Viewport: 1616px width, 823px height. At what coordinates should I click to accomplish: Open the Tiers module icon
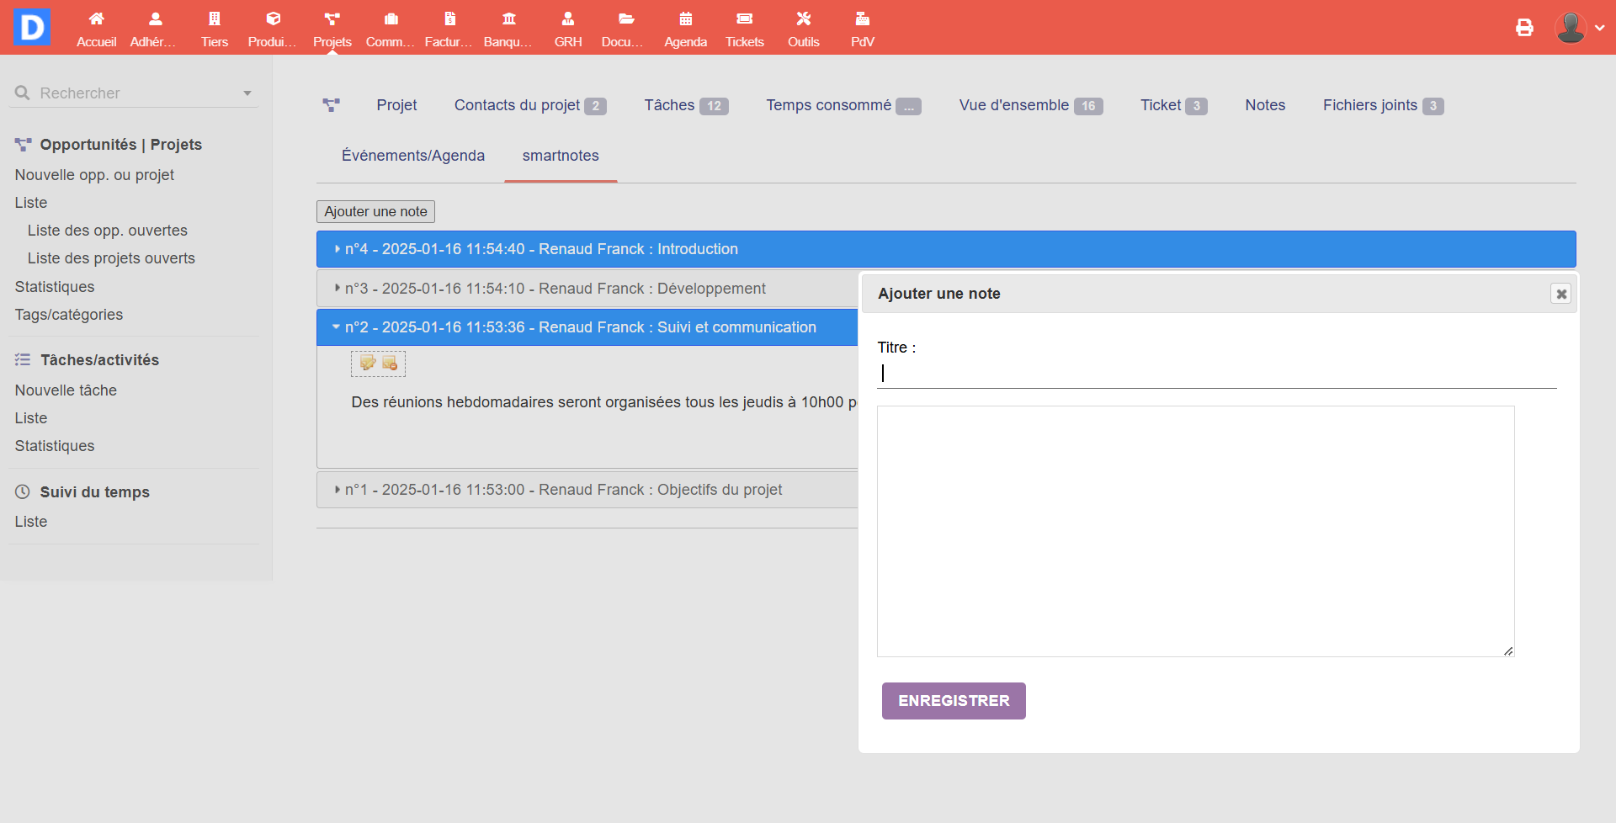tap(214, 29)
